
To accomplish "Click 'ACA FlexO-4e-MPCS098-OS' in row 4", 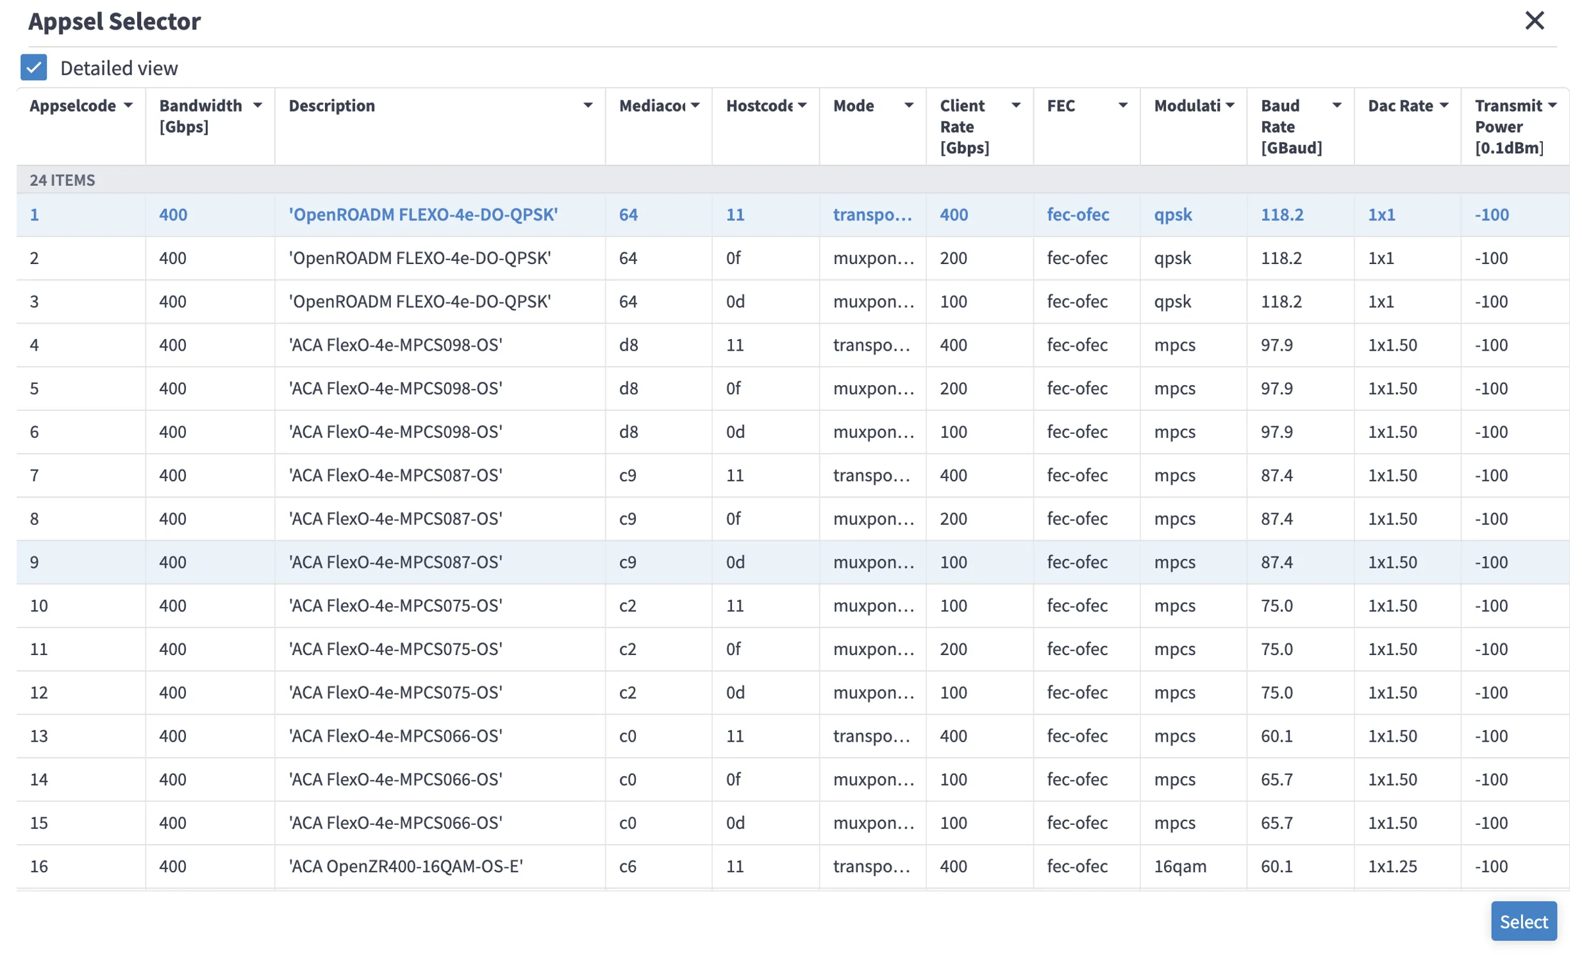I will [x=395, y=345].
